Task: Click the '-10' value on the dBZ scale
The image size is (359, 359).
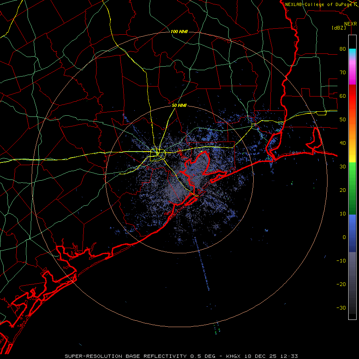Action: pos(341,261)
